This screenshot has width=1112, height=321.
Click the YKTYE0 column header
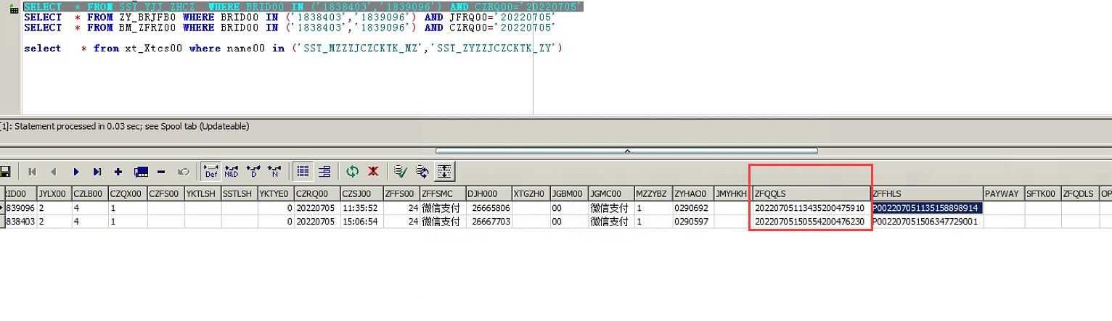point(275,194)
